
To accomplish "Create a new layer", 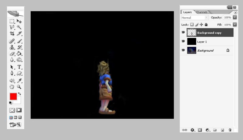I will [222, 130].
